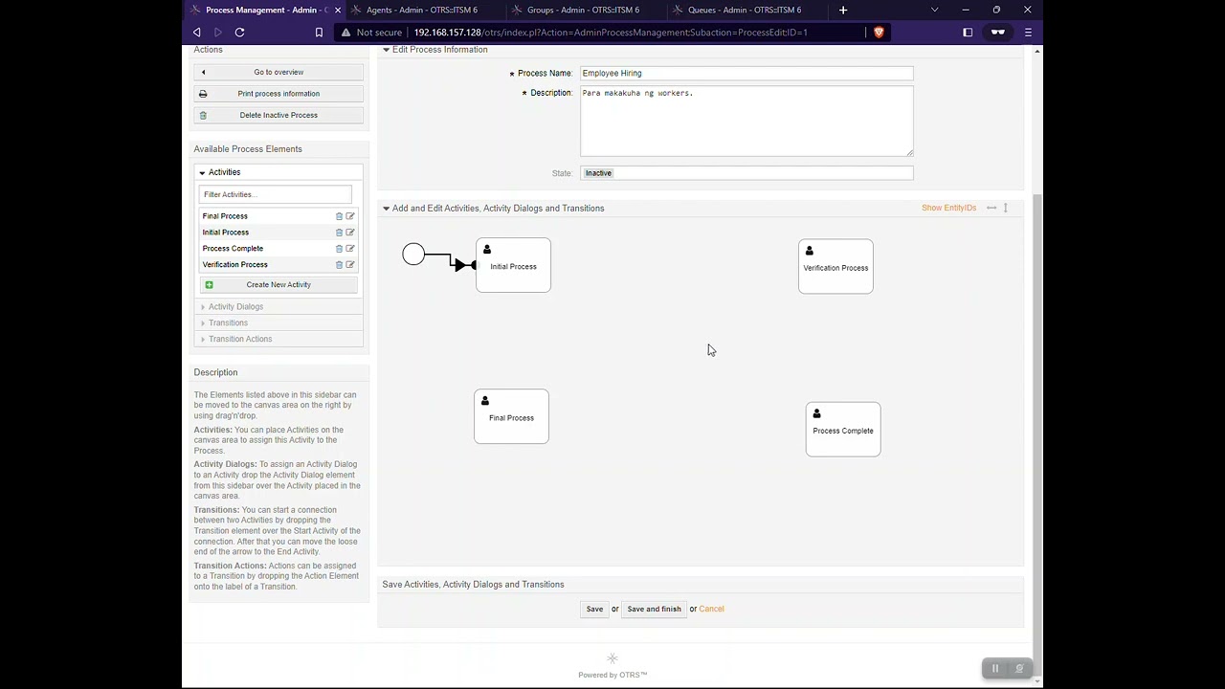Switch to Queues - Admin tab
This screenshot has height=689, width=1225.
[745, 10]
